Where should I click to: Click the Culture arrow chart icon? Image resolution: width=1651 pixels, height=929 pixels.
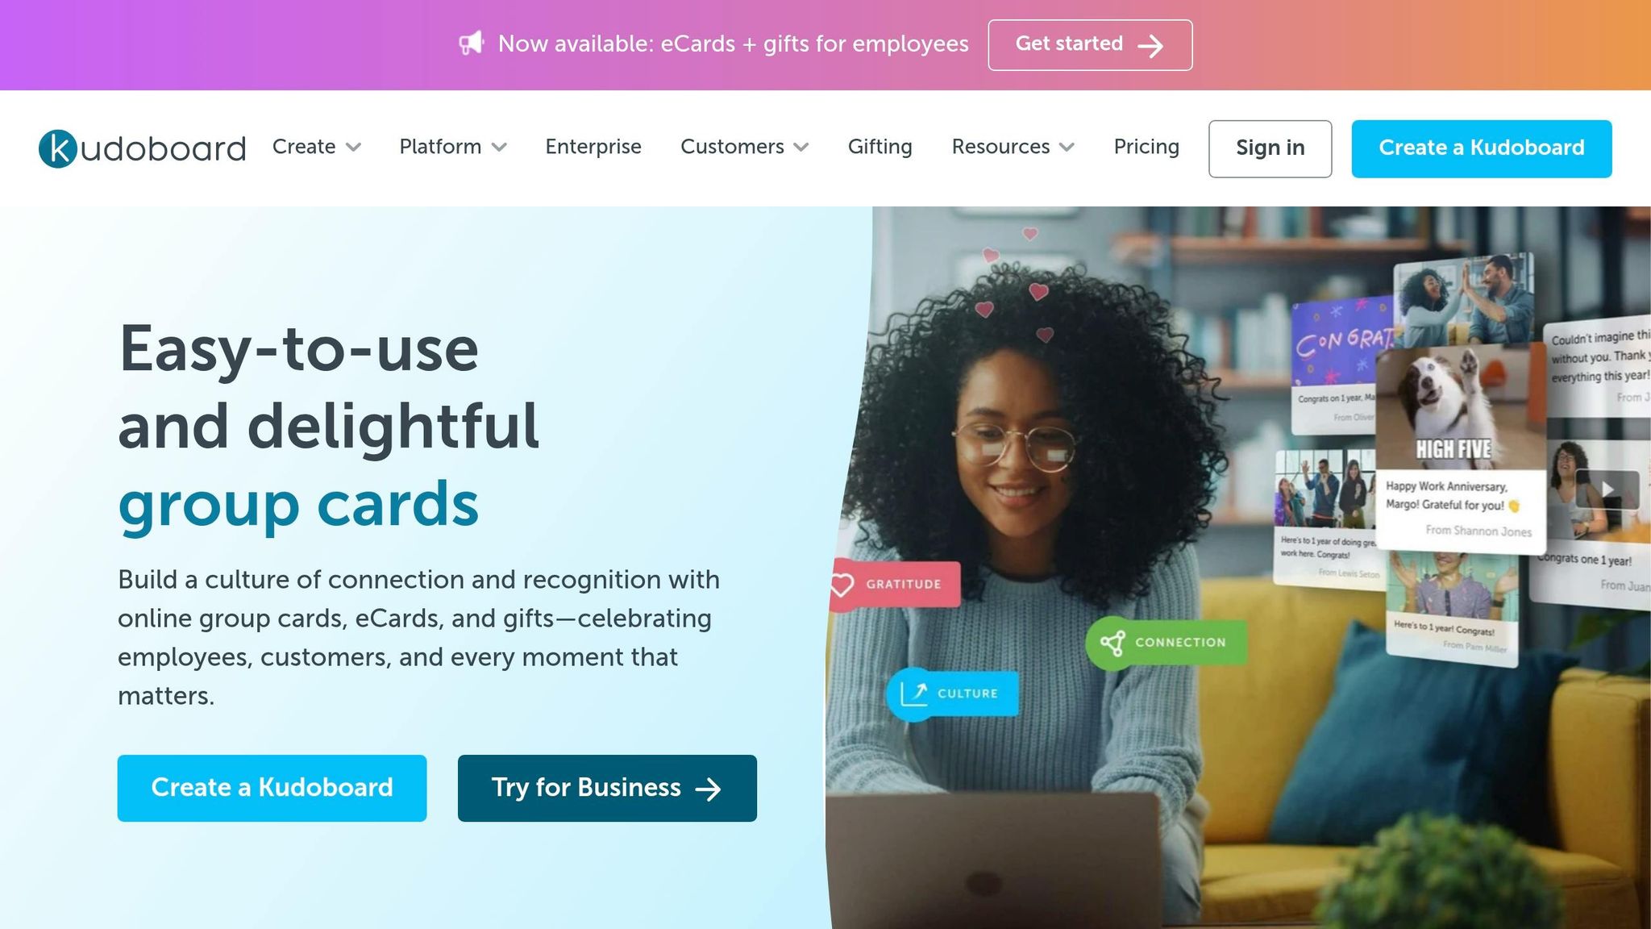pos(914,694)
